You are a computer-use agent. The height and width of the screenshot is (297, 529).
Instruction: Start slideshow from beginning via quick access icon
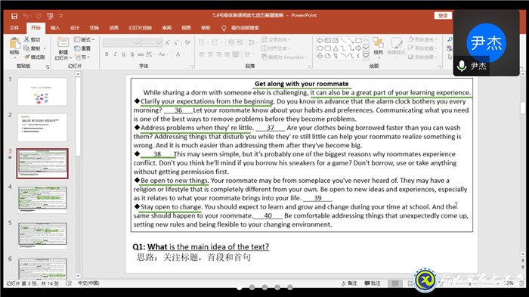click(51, 16)
